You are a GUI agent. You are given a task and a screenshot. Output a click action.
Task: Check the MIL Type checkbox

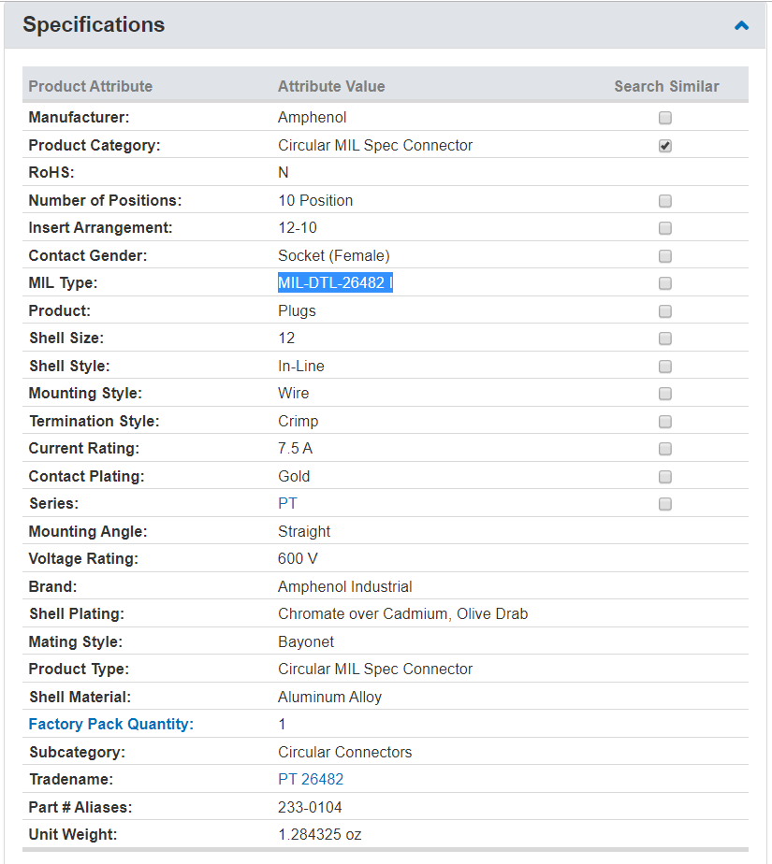(665, 283)
